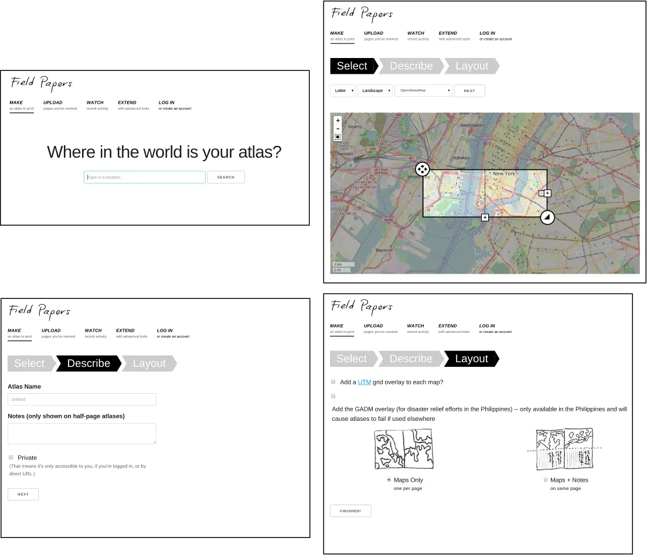Screen dimensions: 647x555
Task: Open the Landscape orientation dropdown
Action: click(374, 91)
